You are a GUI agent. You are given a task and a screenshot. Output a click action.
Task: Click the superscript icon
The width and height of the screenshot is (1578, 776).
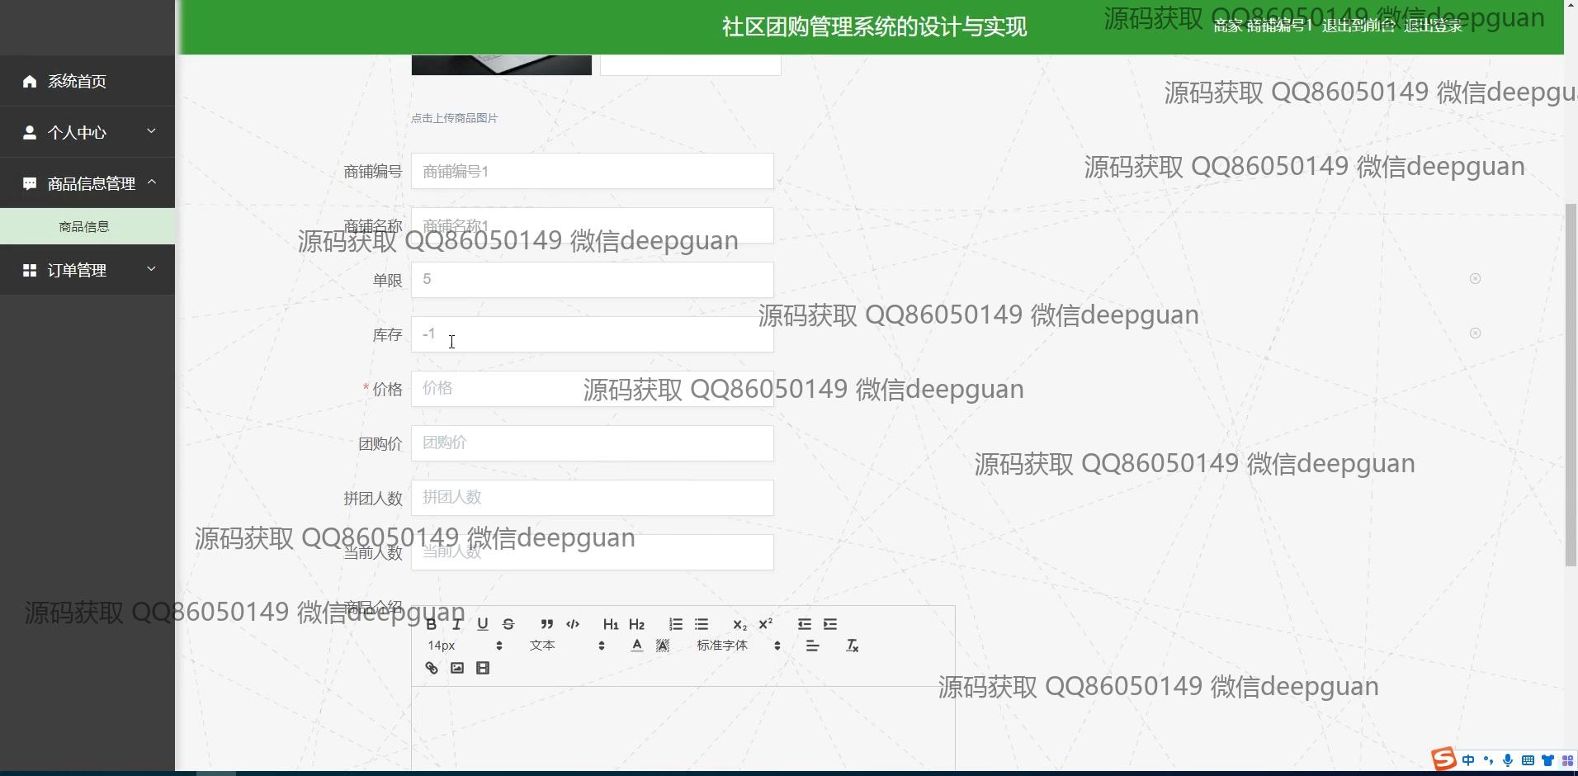(x=765, y=624)
